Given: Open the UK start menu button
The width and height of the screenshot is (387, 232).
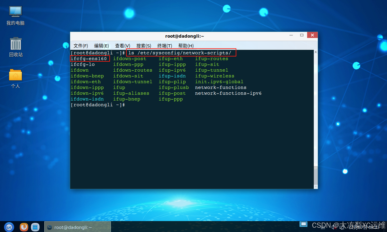Looking at the screenshot, I should click(9, 227).
